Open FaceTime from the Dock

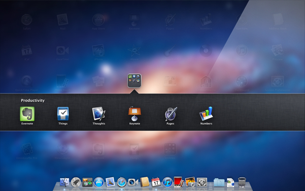coord(133,182)
